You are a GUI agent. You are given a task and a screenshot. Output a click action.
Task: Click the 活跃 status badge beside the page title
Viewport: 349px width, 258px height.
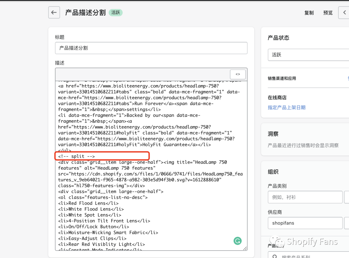pyautogui.click(x=116, y=13)
